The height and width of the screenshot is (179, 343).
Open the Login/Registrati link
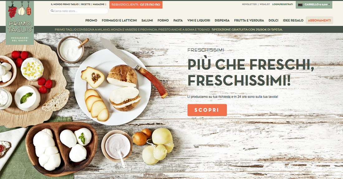(283, 4)
